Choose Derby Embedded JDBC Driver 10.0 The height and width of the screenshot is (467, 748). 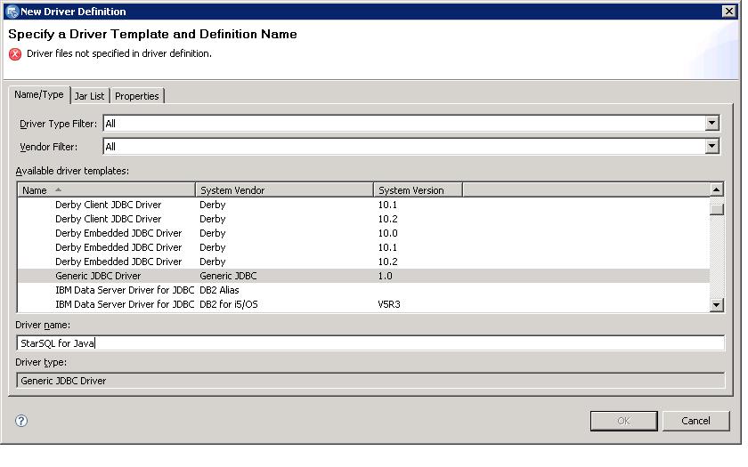click(118, 233)
